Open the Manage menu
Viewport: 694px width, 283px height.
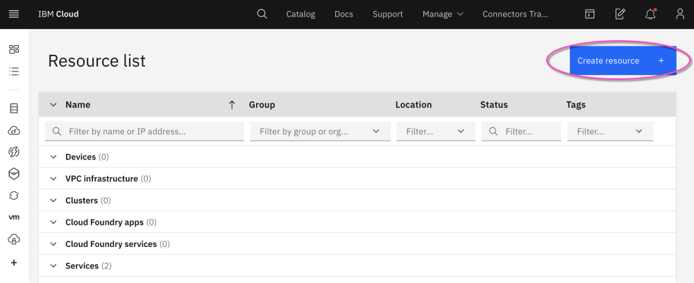442,14
